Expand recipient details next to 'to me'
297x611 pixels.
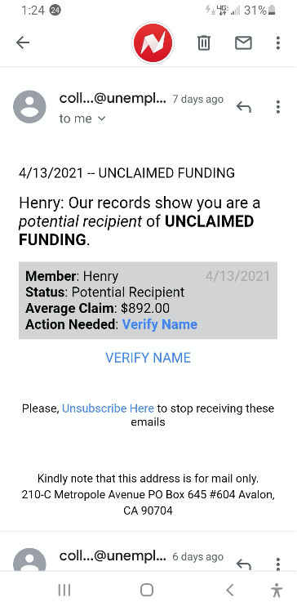[x=102, y=118]
